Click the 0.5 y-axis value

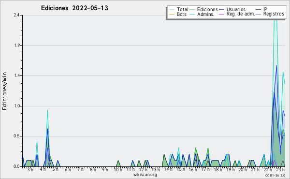pos(17,136)
